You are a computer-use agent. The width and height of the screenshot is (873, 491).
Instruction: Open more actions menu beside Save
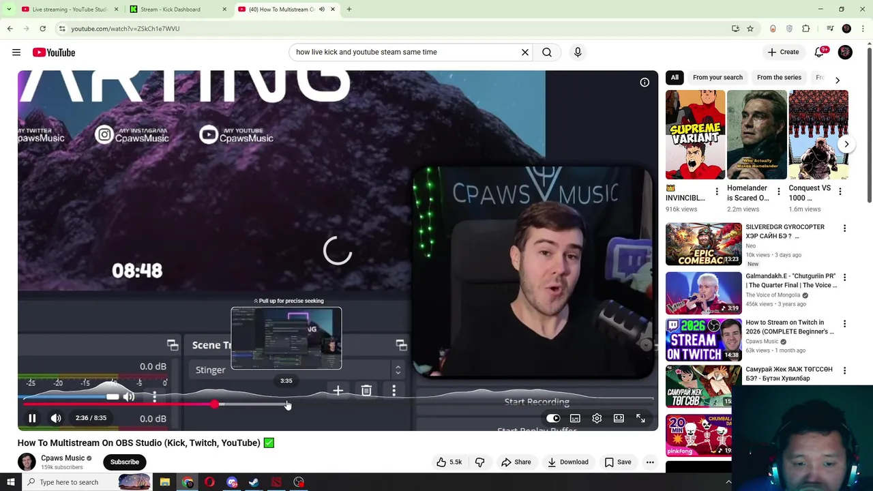[x=650, y=462]
